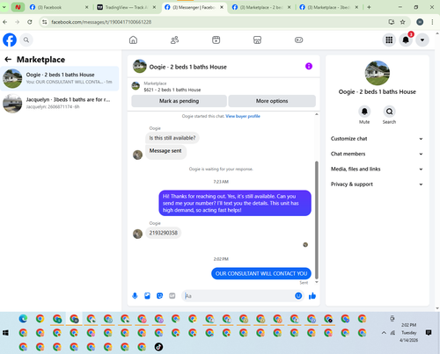Attach a file with the photo icon
440x354 pixels.
(x=147, y=296)
